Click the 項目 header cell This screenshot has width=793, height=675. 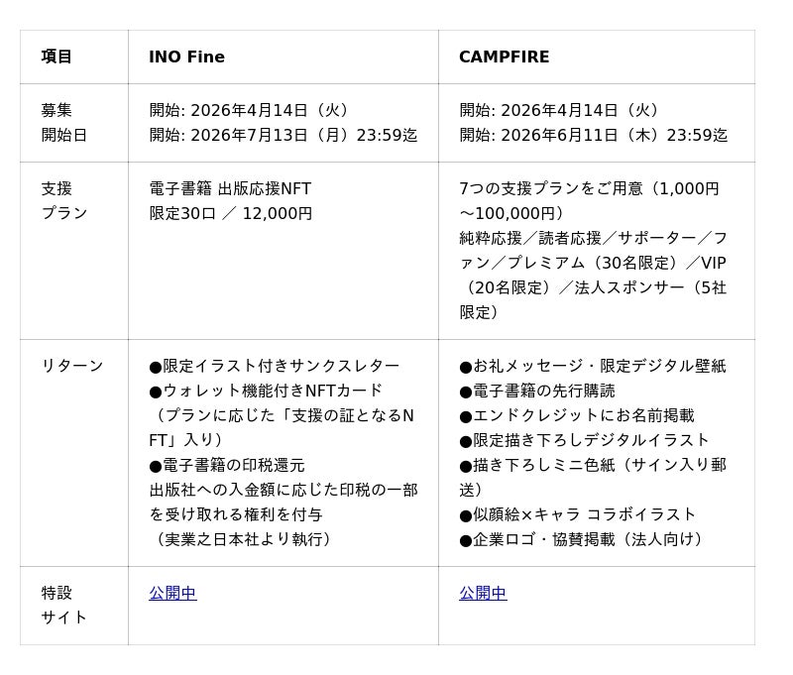pyautogui.click(x=57, y=56)
